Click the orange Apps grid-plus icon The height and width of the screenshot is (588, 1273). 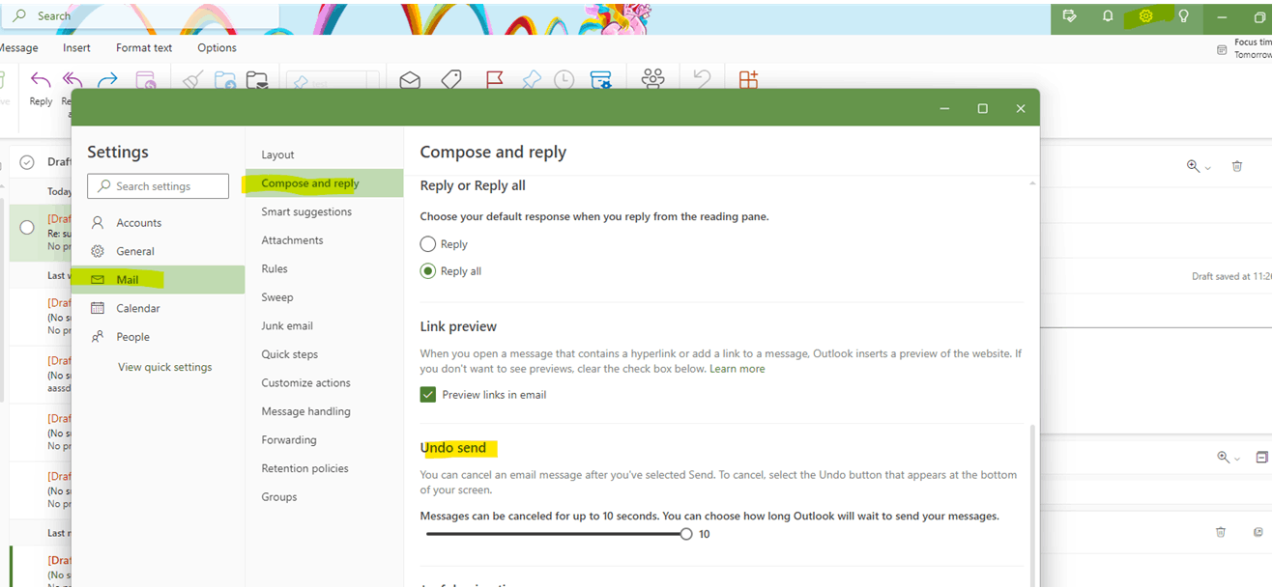click(x=748, y=79)
